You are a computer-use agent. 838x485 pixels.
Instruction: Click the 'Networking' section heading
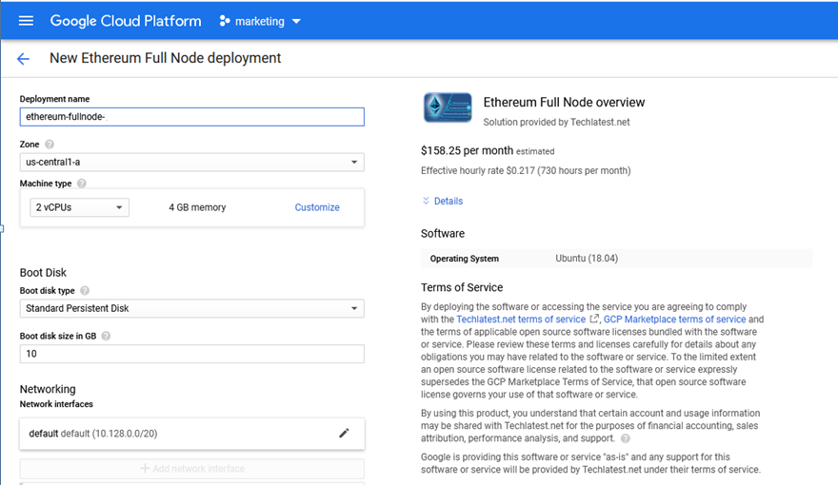click(x=48, y=389)
